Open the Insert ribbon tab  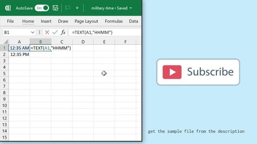pos(46,21)
